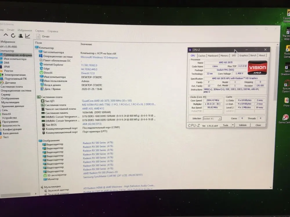Click the Internet Explorer icon in the field list
This screenshot has height=217, width=290.
click(x=41, y=64)
